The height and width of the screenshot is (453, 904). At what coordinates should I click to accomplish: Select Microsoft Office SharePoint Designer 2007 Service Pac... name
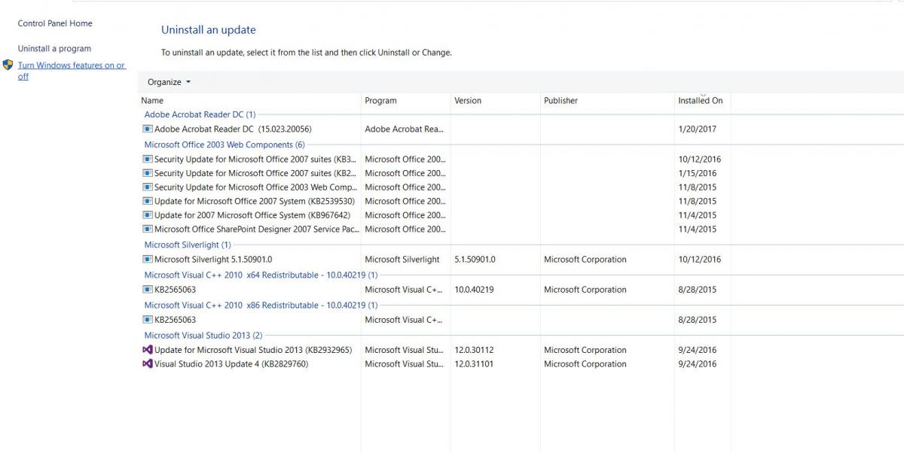click(257, 230)
